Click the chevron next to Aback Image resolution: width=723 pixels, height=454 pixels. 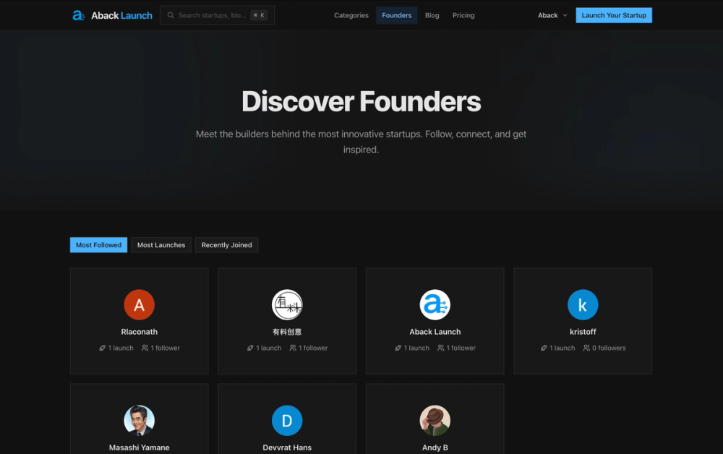pos(565,15)
